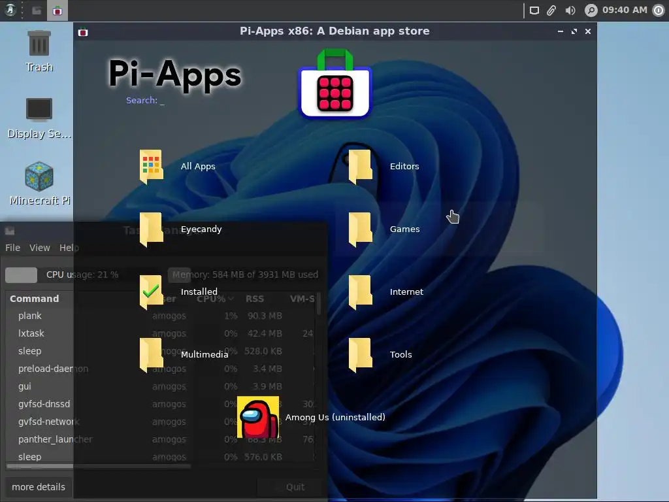The height and width of the screenshot is (502, 669).
Task: Select the panther_launcher process row
Action: click(x=161, y=439)
